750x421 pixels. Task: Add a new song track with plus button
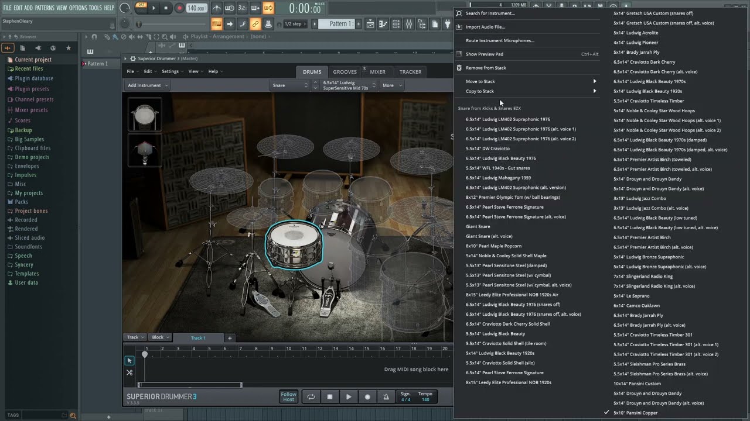(x=230, y=337)
